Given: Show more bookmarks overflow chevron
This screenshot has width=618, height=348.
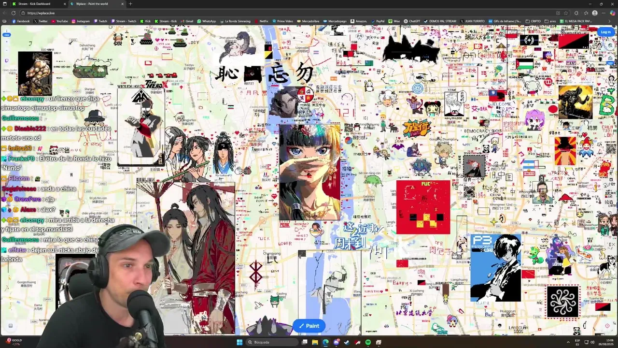Looking at the screenshot, I should pyautogui.click(x=609, y=21).
